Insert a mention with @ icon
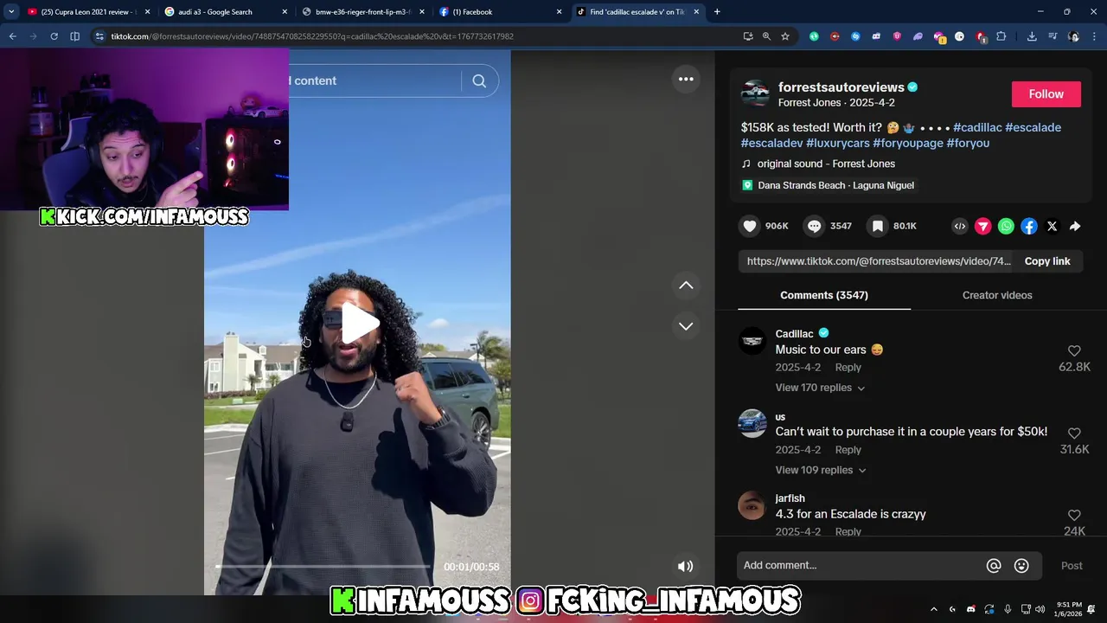Image resolution: width=1107 pixels, height=623 pixels. pos(994,565)
